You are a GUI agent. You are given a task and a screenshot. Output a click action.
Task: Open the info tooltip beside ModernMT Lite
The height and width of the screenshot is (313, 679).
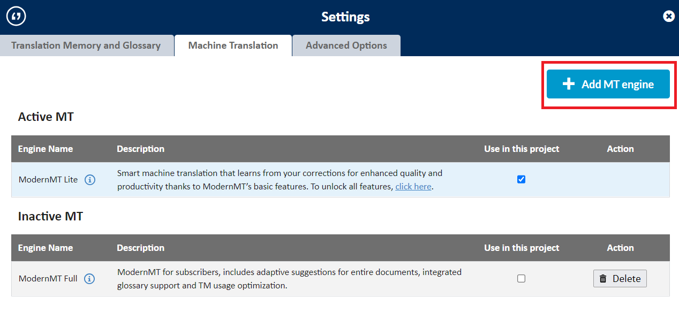coord(89,179)
